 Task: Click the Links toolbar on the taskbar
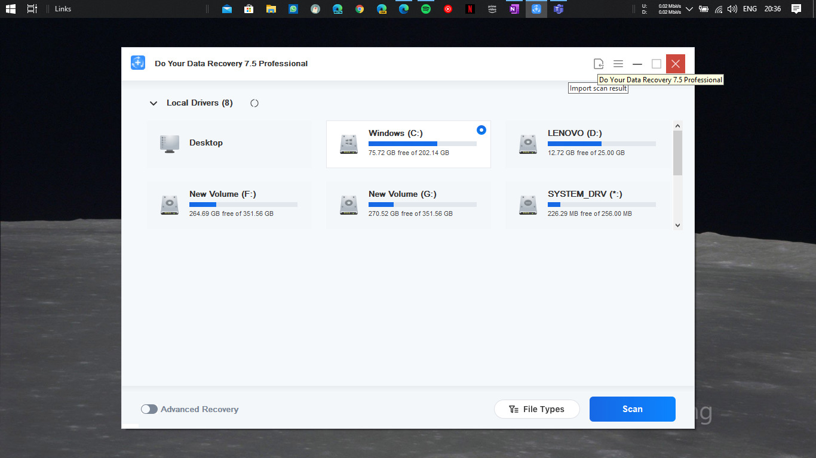63,9
